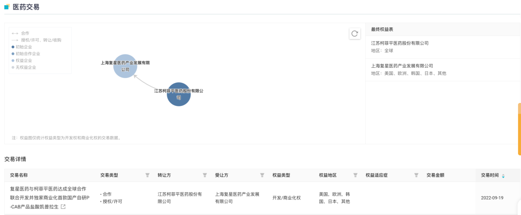The width and height of the screenshot is (521, 215).
Task: Click 地区：全球 text in rights table
Action: click(x=382, y=51)
